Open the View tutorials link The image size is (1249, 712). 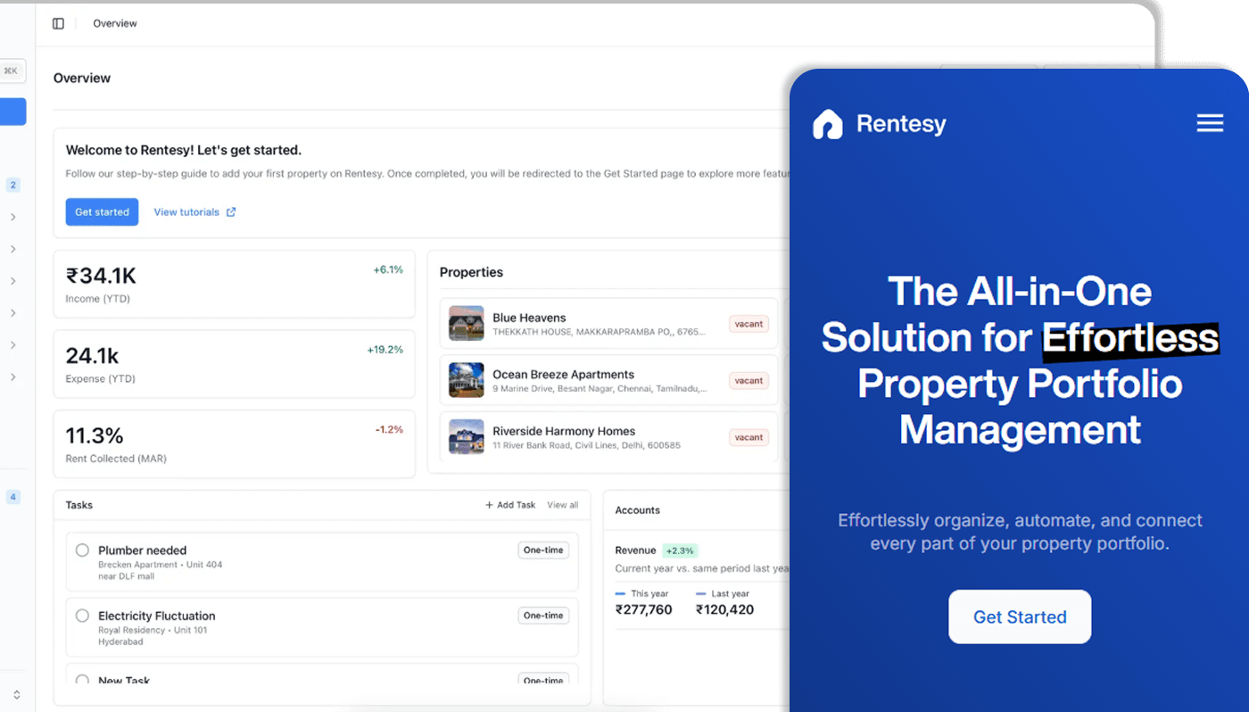click(x=186, y=212)
